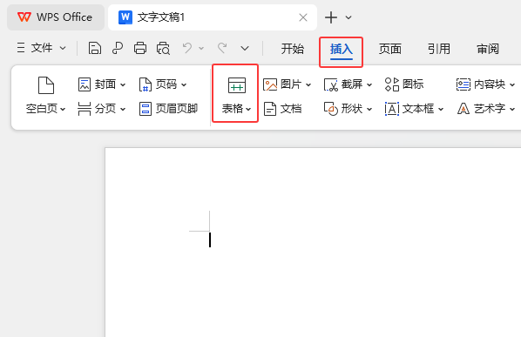Viewport: 521px width, 337px height.
Task: Expand the quick access toolbar customization chevron
Action: click(x=245, y=49)
